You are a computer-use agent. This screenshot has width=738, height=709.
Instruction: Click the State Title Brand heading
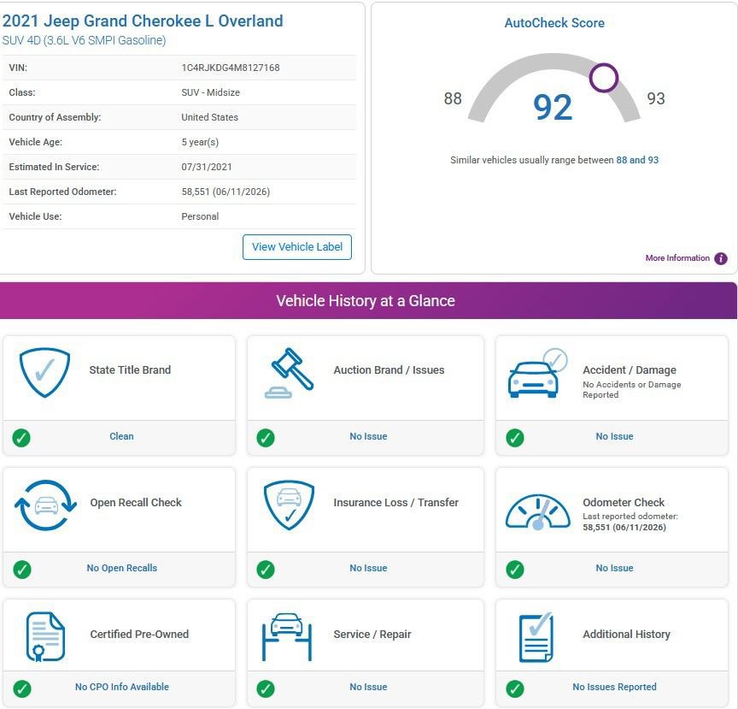point(130,370)
